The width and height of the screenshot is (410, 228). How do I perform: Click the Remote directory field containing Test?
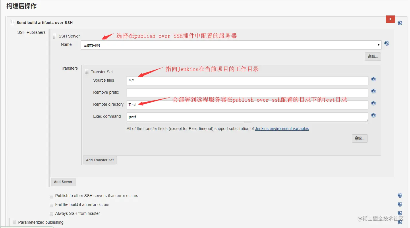[247, 105]
